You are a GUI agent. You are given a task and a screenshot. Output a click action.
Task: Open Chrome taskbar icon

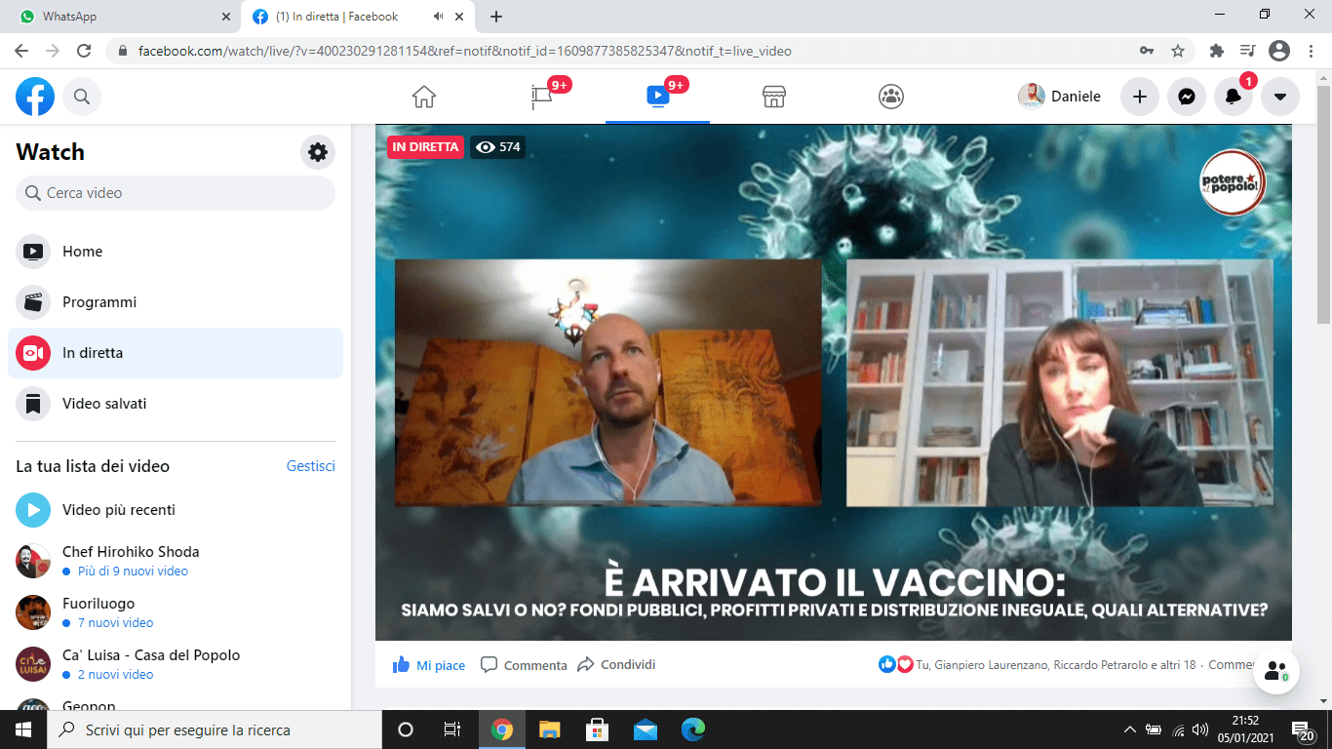point(501,729)
